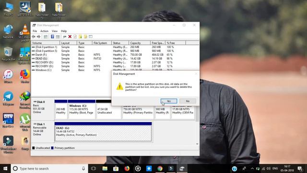307x173 pixels.
Task: Select the (Disk 0 partition 5) volume row
Action: pyautogui.click(x=115, y=51)
